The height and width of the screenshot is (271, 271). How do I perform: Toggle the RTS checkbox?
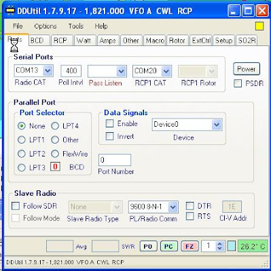pyautogui.click(x=189, y=216)
